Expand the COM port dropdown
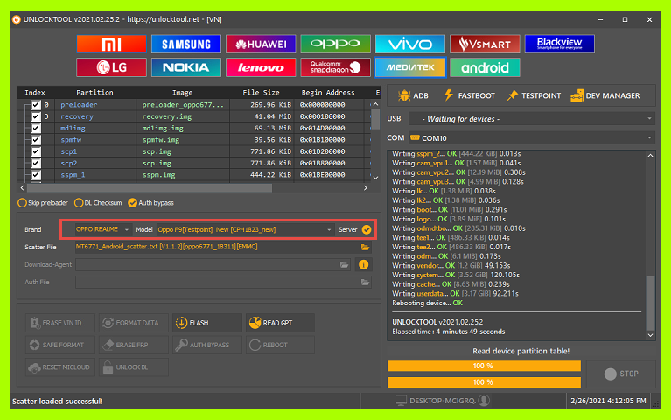Screen dimensions: 671x420 click(x=531, y=138)
